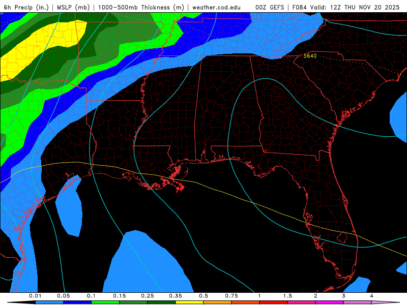Click the 0.01 legend value
Image resolution: width=407 pixels, height=305 pixels.
pos(35,296)
